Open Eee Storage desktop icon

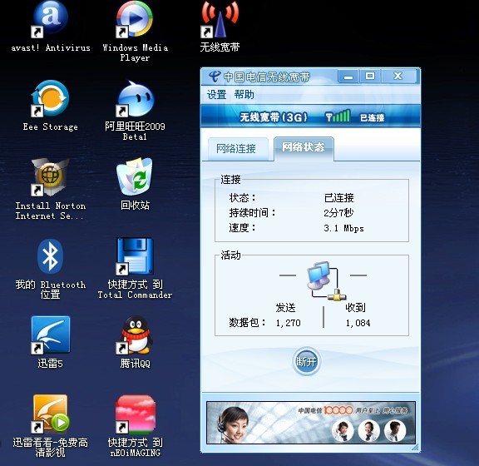point(51,98)
